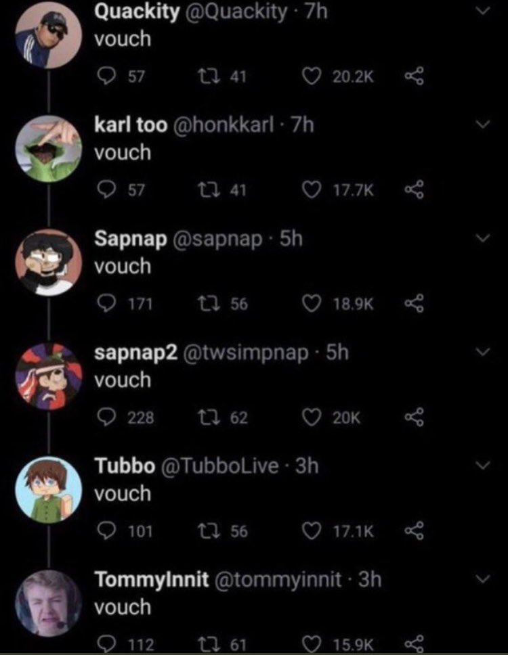Share karl too's tweet

click(414, 191)
